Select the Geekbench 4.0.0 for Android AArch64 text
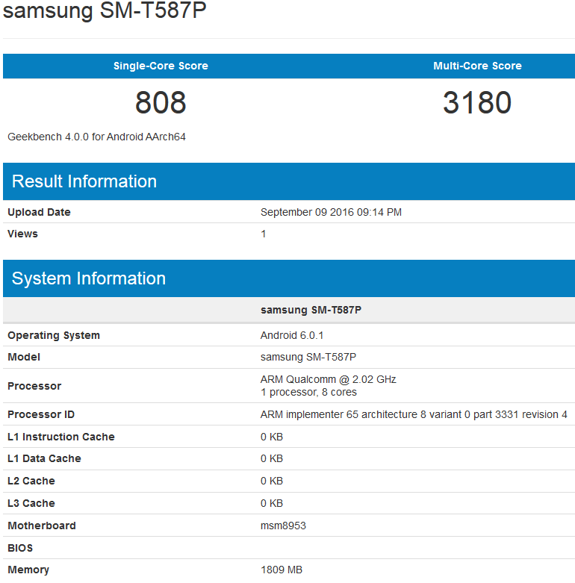This screenshot has width=575, height=583. (x=96, y=137)
